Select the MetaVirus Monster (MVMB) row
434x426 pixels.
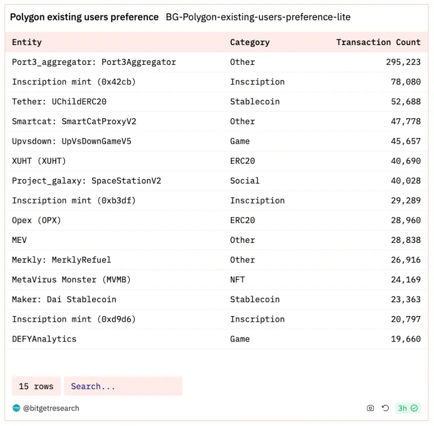[x=72, y=280]
